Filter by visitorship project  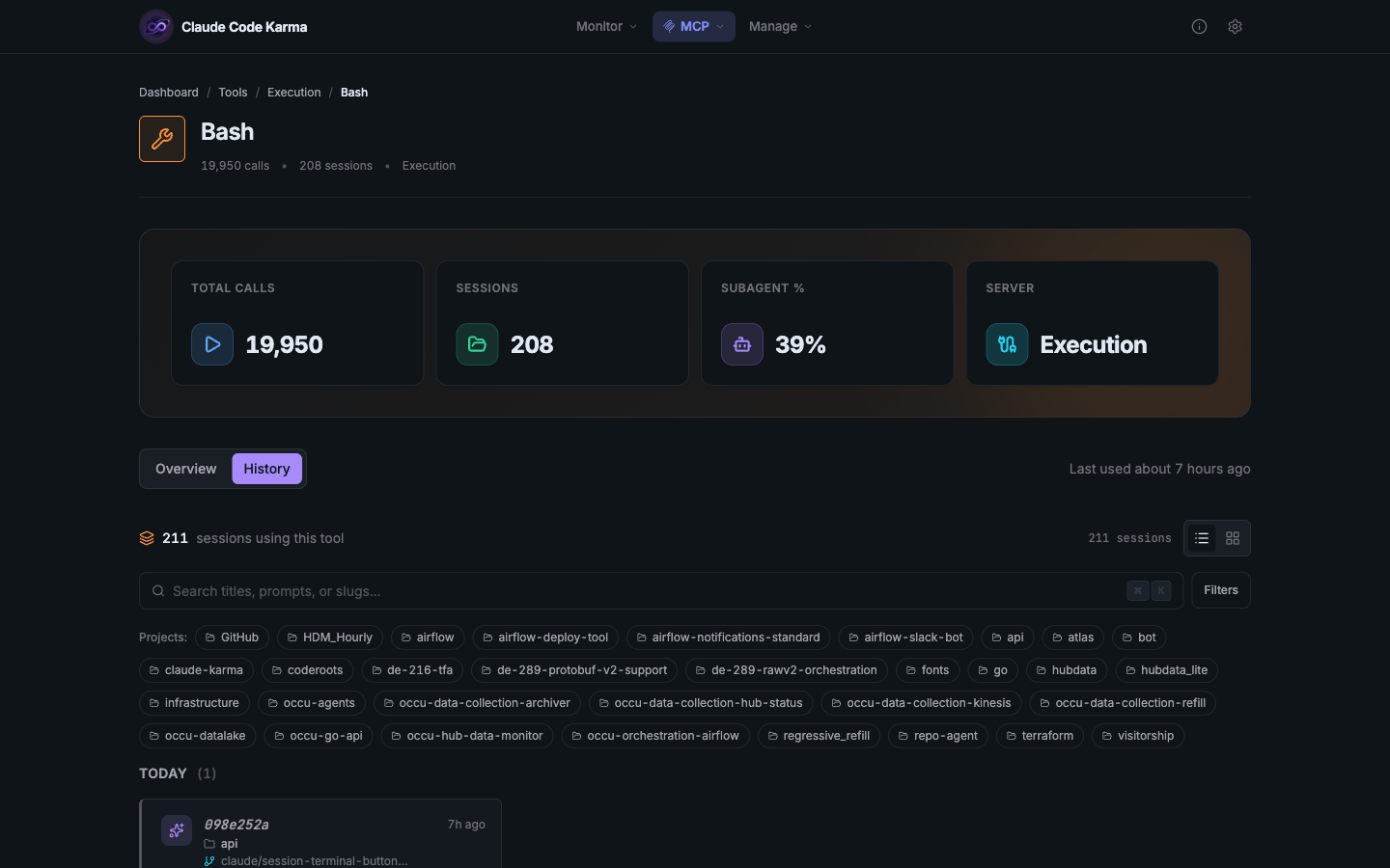(1138, 736)
